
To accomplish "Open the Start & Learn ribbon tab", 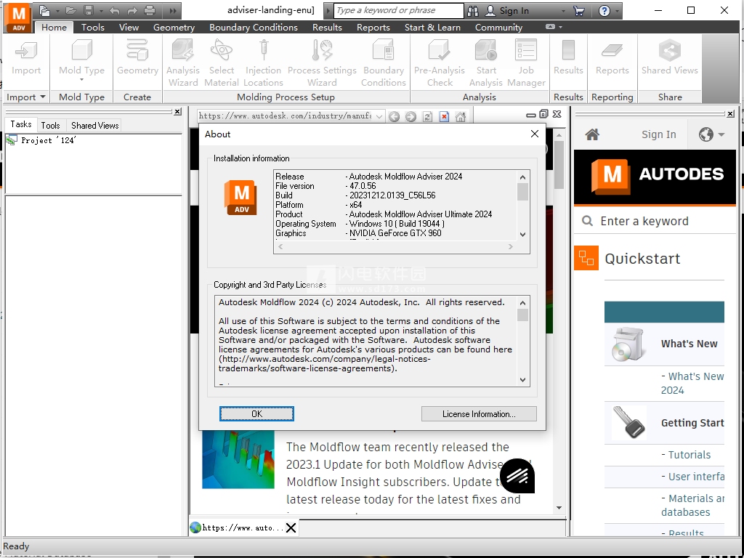I will click(432, 28).
